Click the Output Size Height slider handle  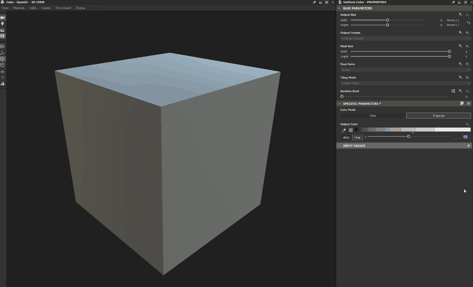tap(387, 25)
